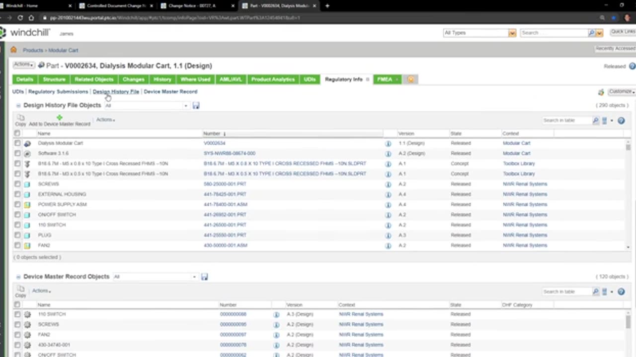Viewport: 636px width, 357px height.
Task: Click help icon in Device Master Record table
Action: click(621, 292)
